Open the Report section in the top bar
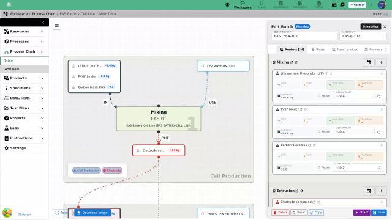Image resolution: width=392 pixels, height=220 pixels. (x=262, y=5)
